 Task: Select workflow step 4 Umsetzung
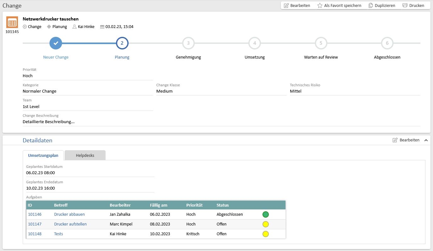[255, 43]
